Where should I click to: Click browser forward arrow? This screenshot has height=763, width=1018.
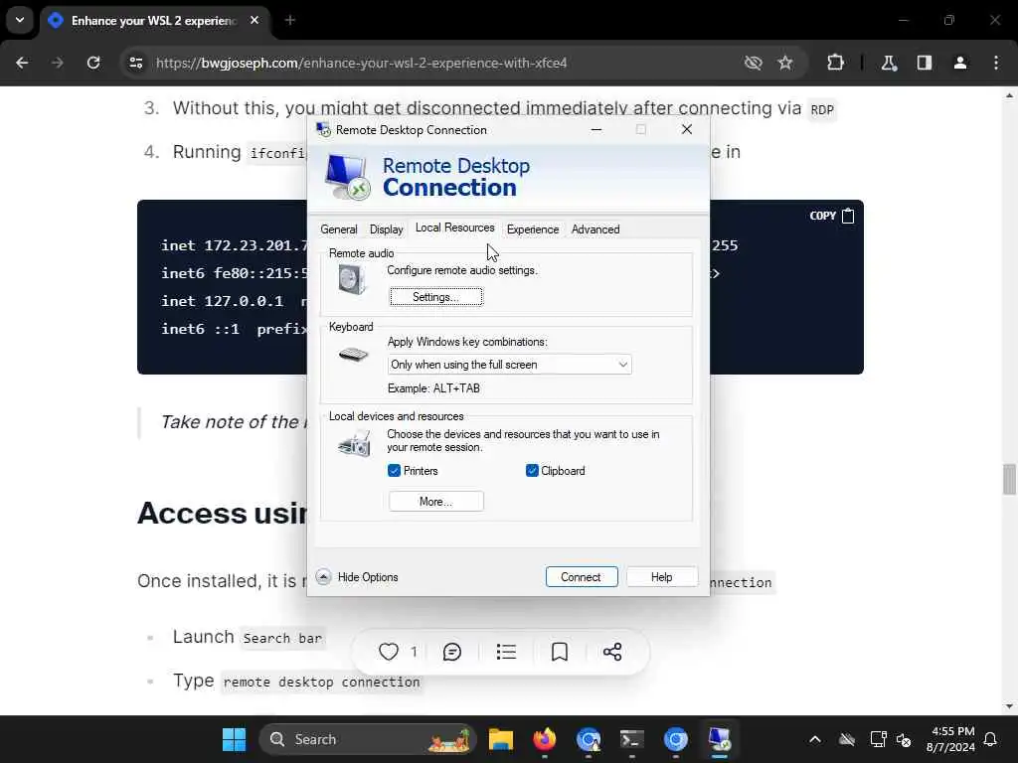point(58,63)
